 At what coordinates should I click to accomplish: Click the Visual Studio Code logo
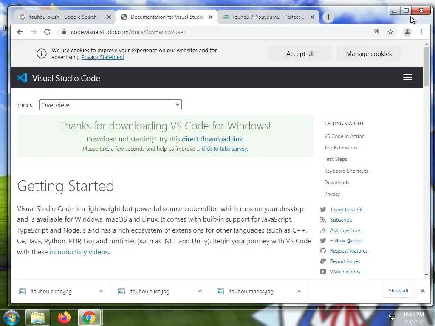[x=22, y=78]
